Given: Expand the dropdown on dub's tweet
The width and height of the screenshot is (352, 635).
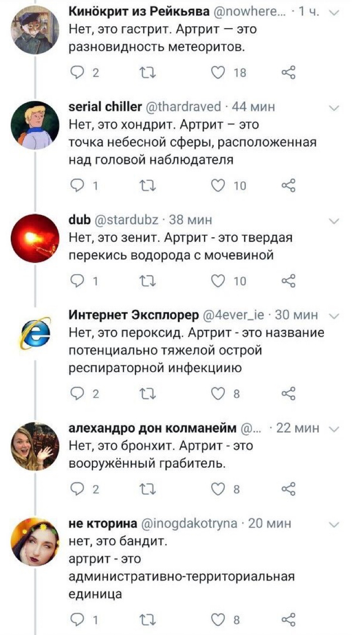Looking at the screenshot, I should click(333, 220).
